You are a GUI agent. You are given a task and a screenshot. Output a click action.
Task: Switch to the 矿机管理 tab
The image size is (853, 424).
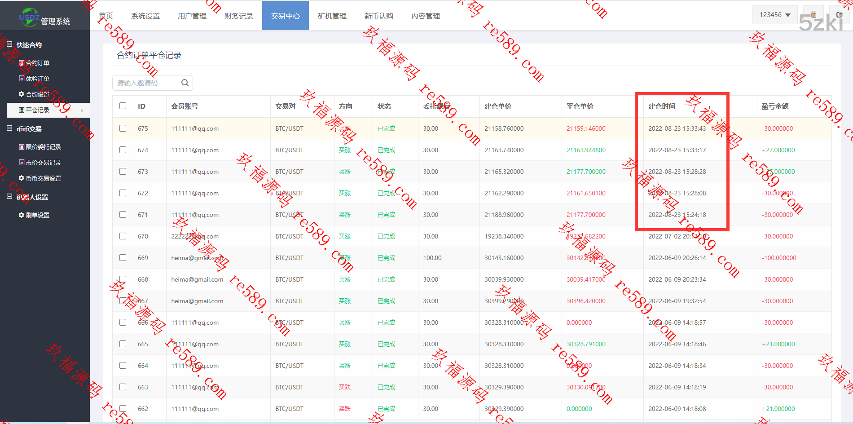pos(332,16)
